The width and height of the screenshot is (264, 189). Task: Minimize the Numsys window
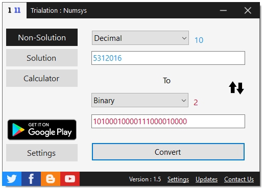click(x=223, y=11)
